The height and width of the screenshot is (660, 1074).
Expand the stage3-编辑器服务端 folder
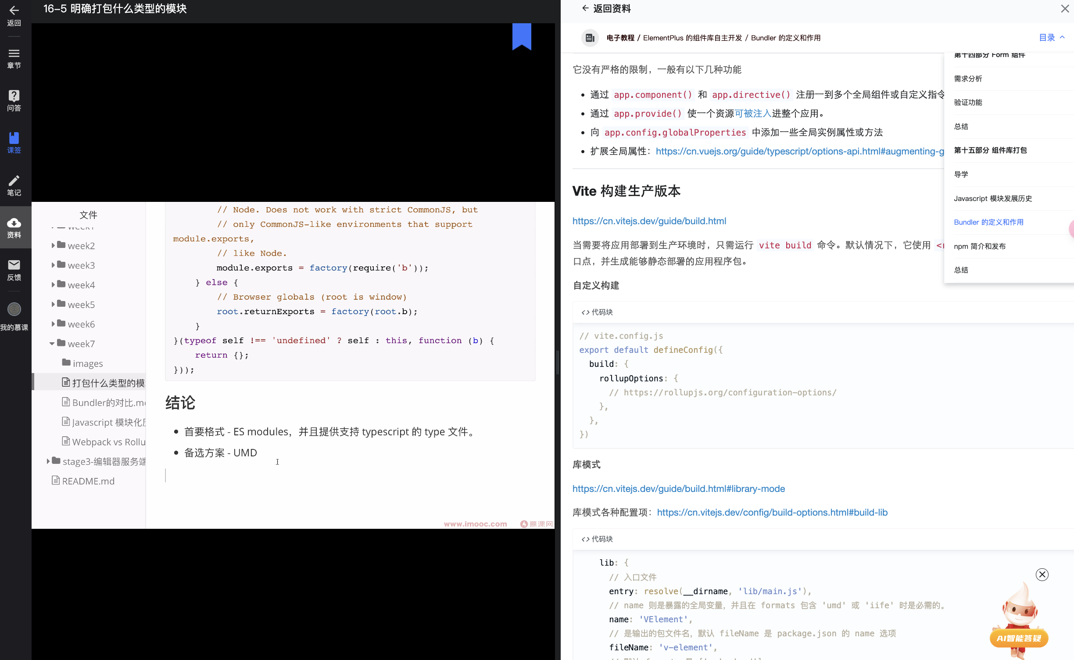[48, 461]
